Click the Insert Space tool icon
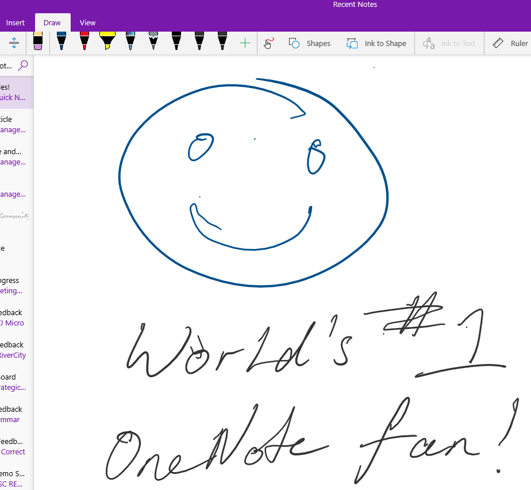Viewport: 531px width, 490px height. pos(14,43)
